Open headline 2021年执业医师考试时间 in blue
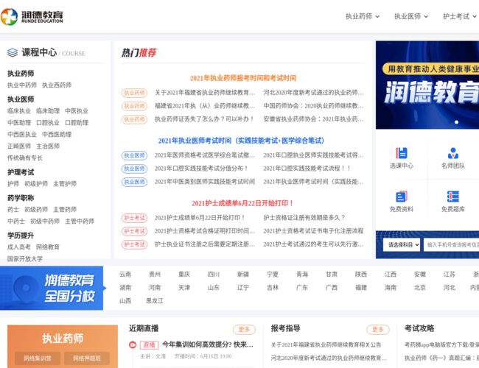Screen dimensions: 479x368 241,141
